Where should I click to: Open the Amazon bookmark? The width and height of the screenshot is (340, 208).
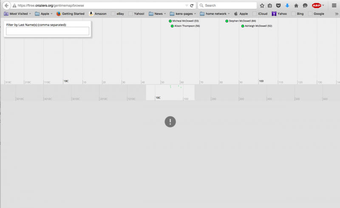coord(98,14)
